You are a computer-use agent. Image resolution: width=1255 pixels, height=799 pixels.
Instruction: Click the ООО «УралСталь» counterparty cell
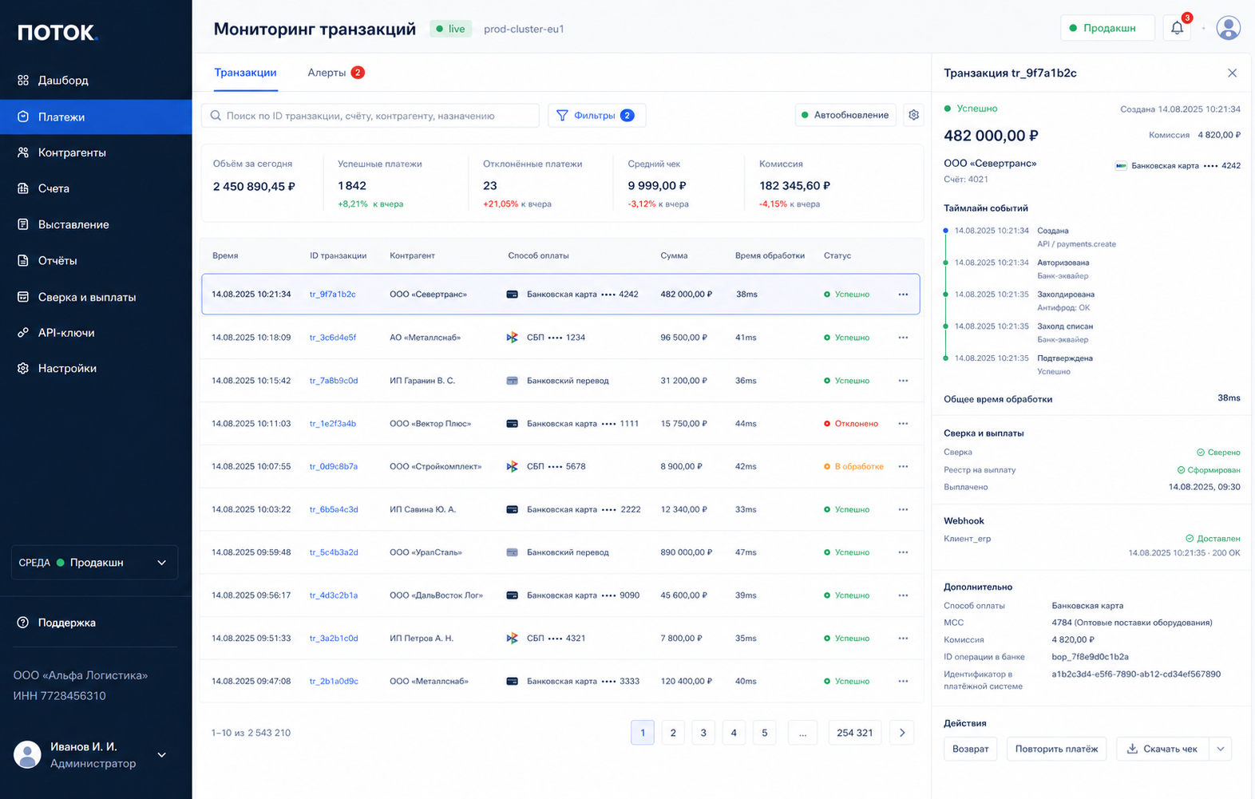tap(426, 552)
